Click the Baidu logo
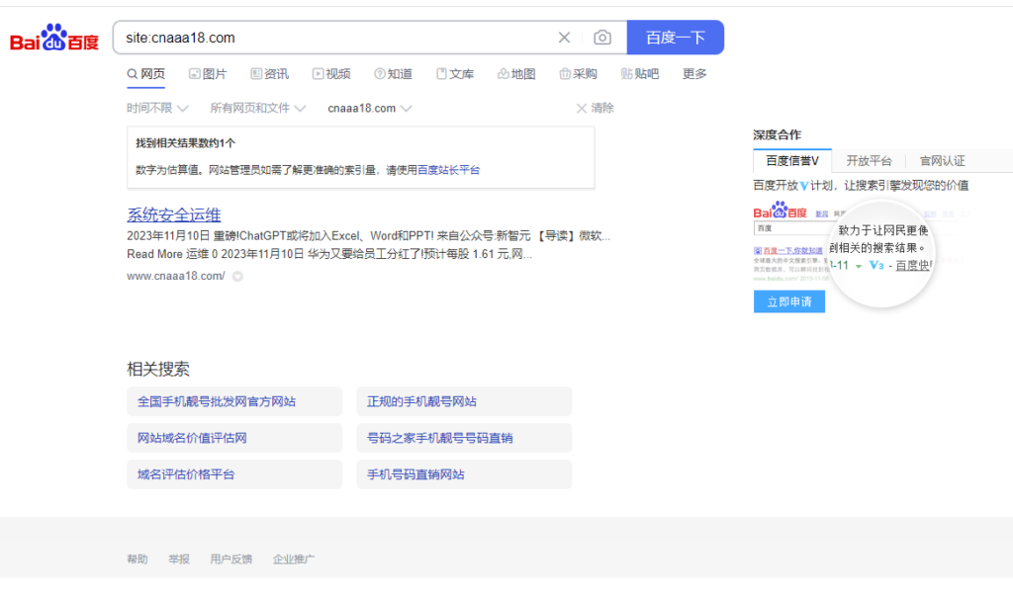This screenshot has width=1013, height=596. point(54,39)
